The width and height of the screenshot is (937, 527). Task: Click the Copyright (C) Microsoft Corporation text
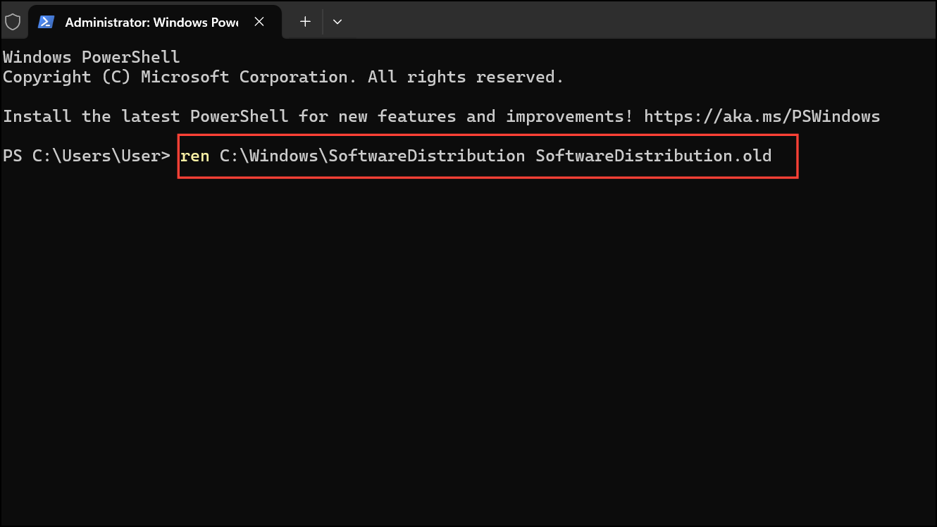(175, 77)
